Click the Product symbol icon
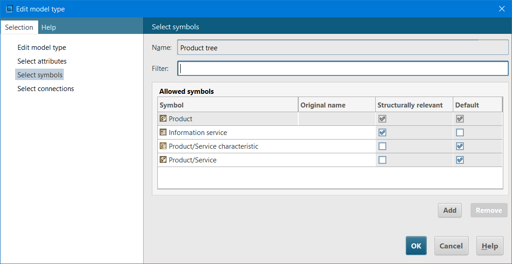This screenshot has width=512, height=264. [x=163, y=119]
